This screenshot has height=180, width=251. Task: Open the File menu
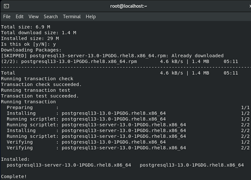pos(7,17)
